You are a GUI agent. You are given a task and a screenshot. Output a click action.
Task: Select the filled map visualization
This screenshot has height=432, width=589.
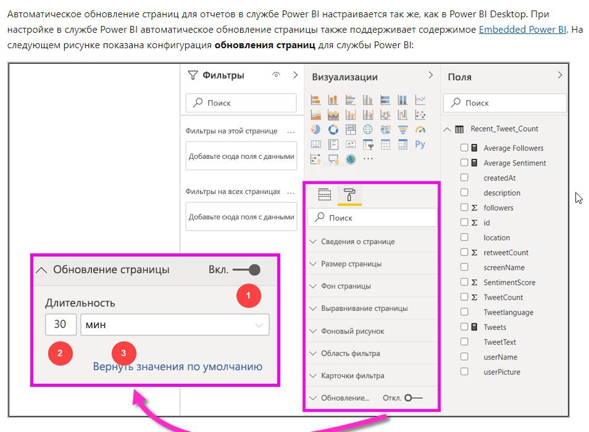coord(385,130)
